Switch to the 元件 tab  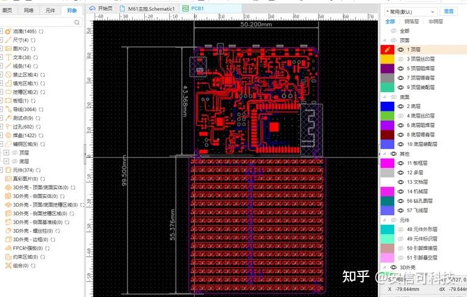point(50,10)
